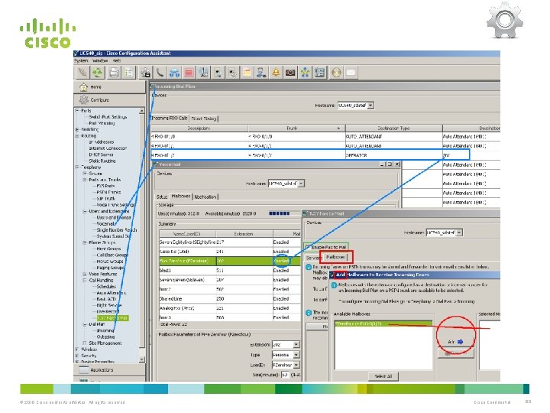Viewport: 550px width, 413px height.
Task: Open the Extension dropdown in Mailbox Parameters
Action: [296, 344]
